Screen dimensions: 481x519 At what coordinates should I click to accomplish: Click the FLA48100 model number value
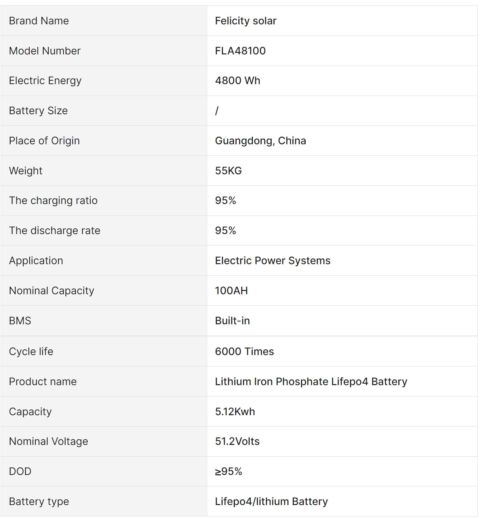pyautogui.click(x=240, y=51)
